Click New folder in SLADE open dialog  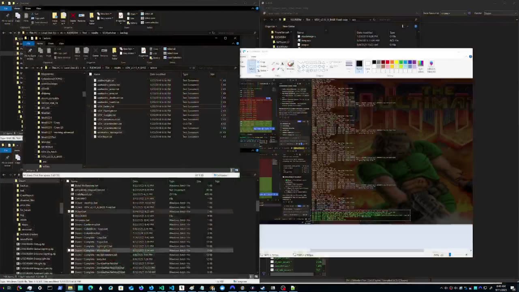tap(289, 26)
